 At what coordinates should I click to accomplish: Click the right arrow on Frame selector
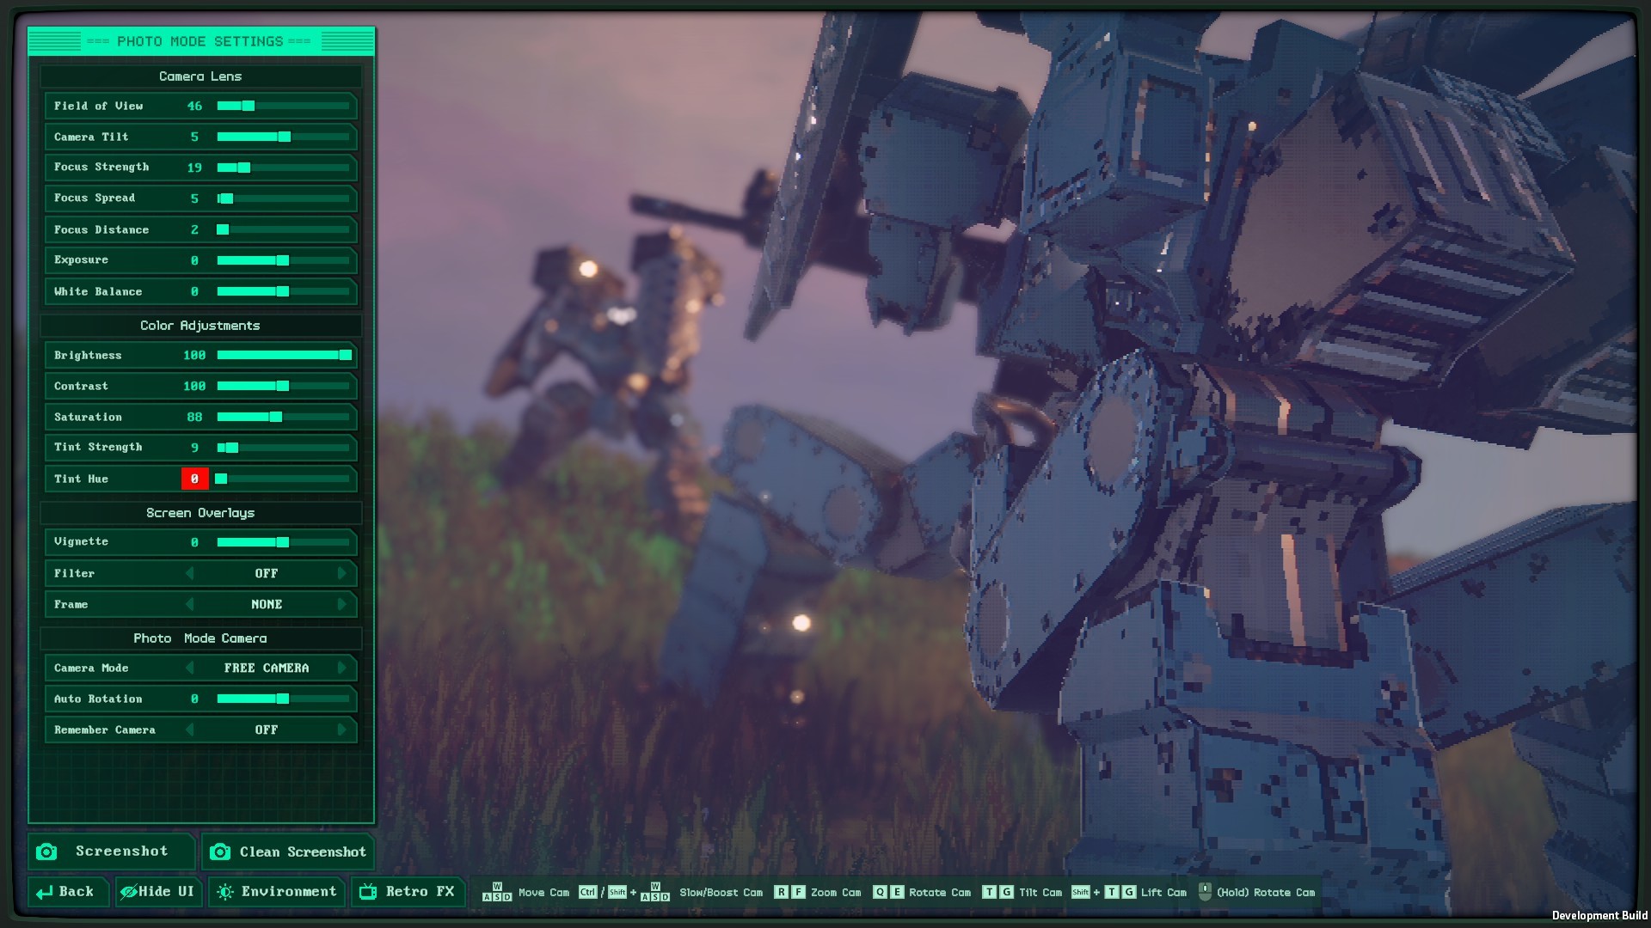343,604
